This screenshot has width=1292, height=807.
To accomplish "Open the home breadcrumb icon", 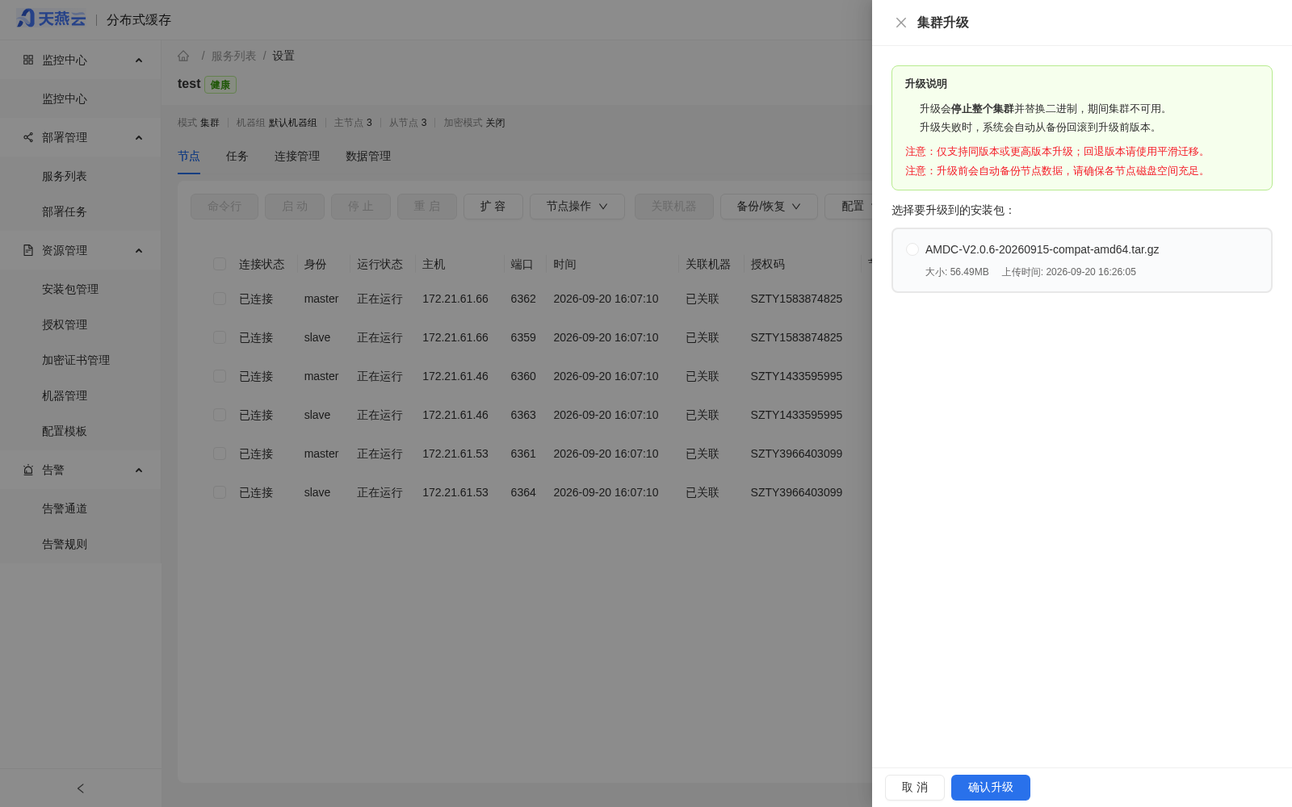I will (x=183, y=56).
